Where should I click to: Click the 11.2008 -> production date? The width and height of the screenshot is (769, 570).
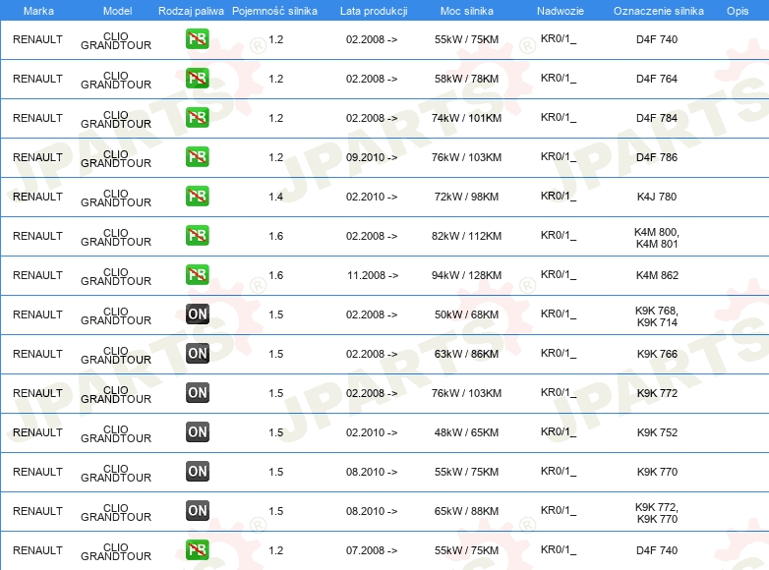point(373,275)
